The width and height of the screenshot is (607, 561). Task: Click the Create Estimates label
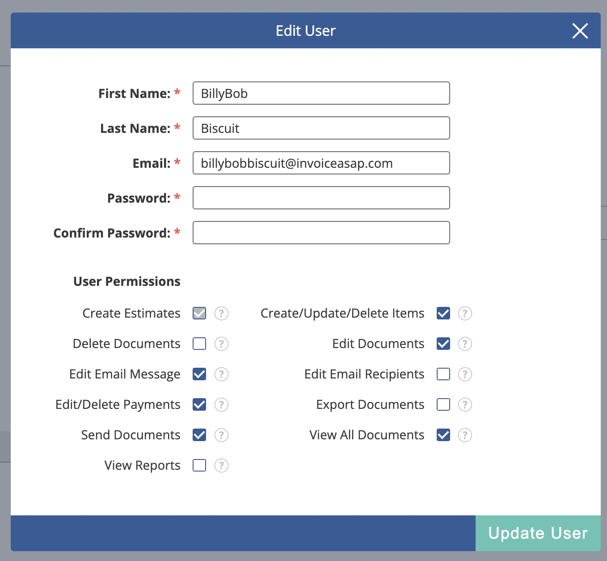tap(132, 313)
